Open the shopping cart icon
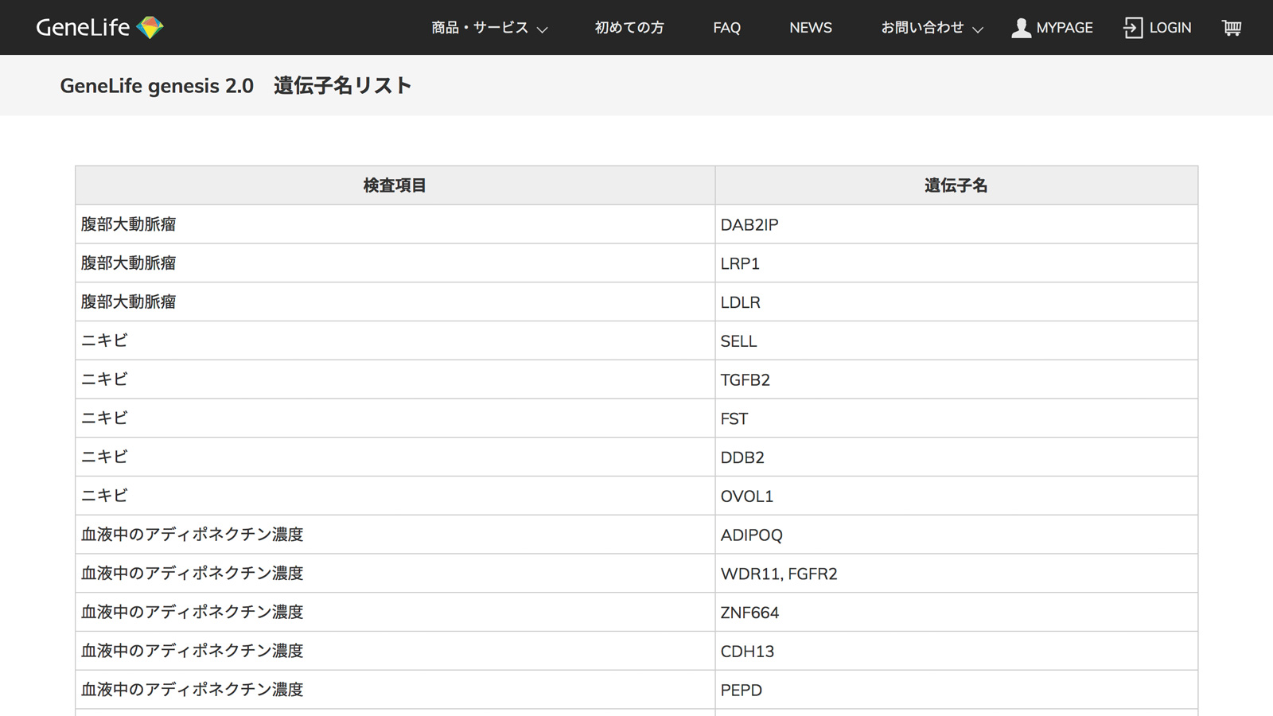This screenshot has height=716, width=1273. [x=1232, y=28]
